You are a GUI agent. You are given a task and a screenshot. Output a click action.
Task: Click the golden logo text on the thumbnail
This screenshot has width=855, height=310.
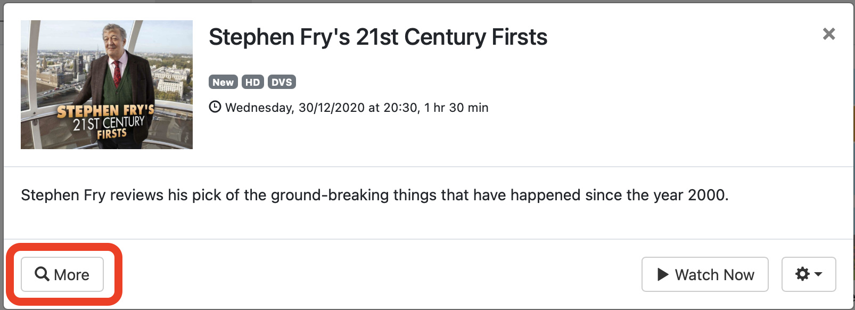pyautogui.click(x=105, y=111)
